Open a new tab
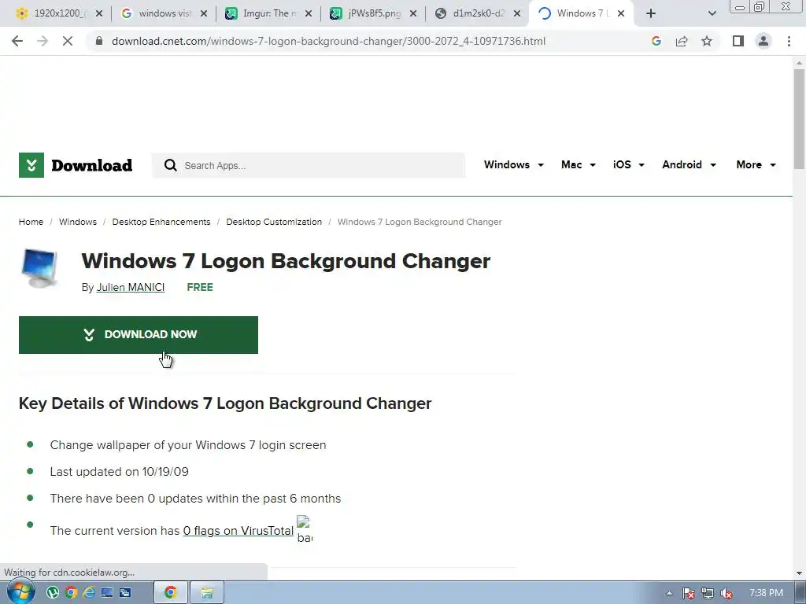 click(x=651, y=14)
